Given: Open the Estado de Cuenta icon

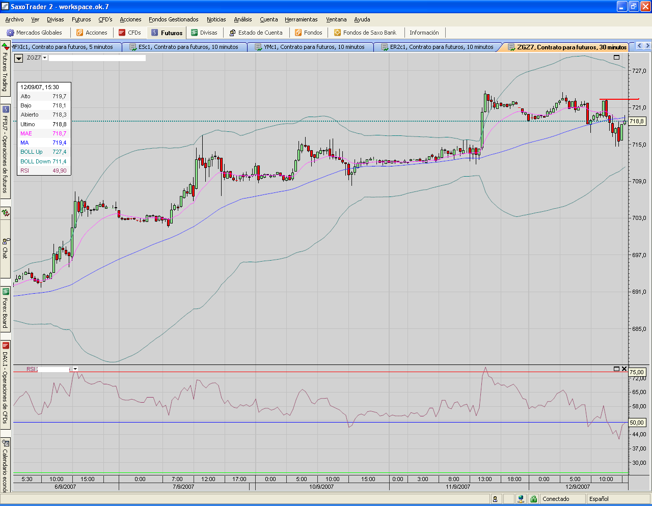Looking at the screenshot, I should pyautogui.click(x=233, y=33).
